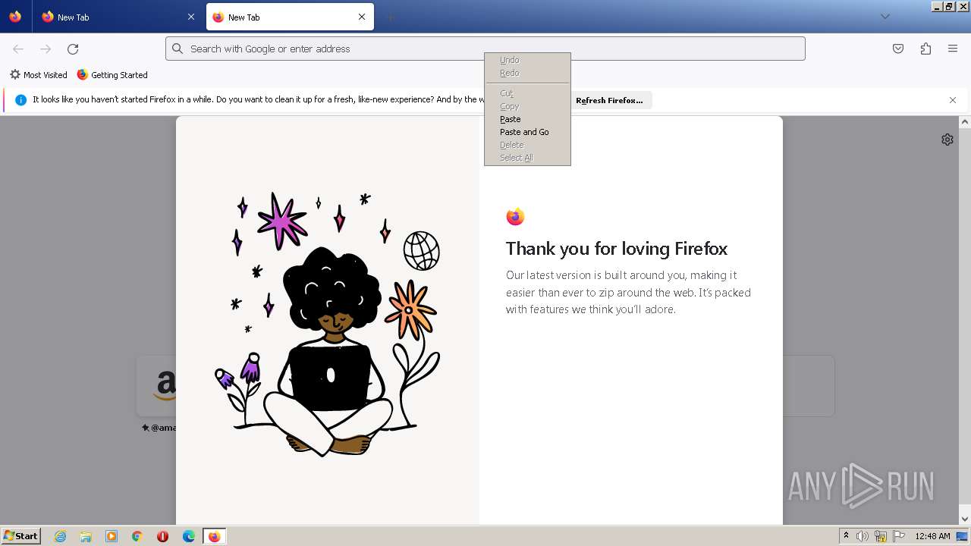Open the Extensions puzzle icon
The image size is (971, 546).
(925, 49)
